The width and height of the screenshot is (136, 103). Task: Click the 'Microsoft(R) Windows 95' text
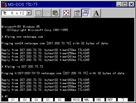pyautogui.click(x=20, y=27)
